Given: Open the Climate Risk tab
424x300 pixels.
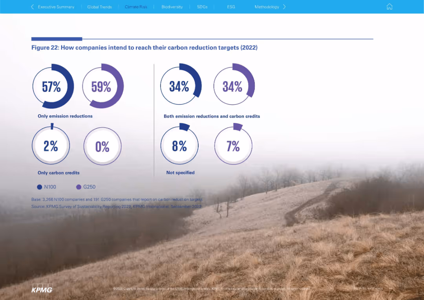Looking at the screenshot, I should [136, 7].
